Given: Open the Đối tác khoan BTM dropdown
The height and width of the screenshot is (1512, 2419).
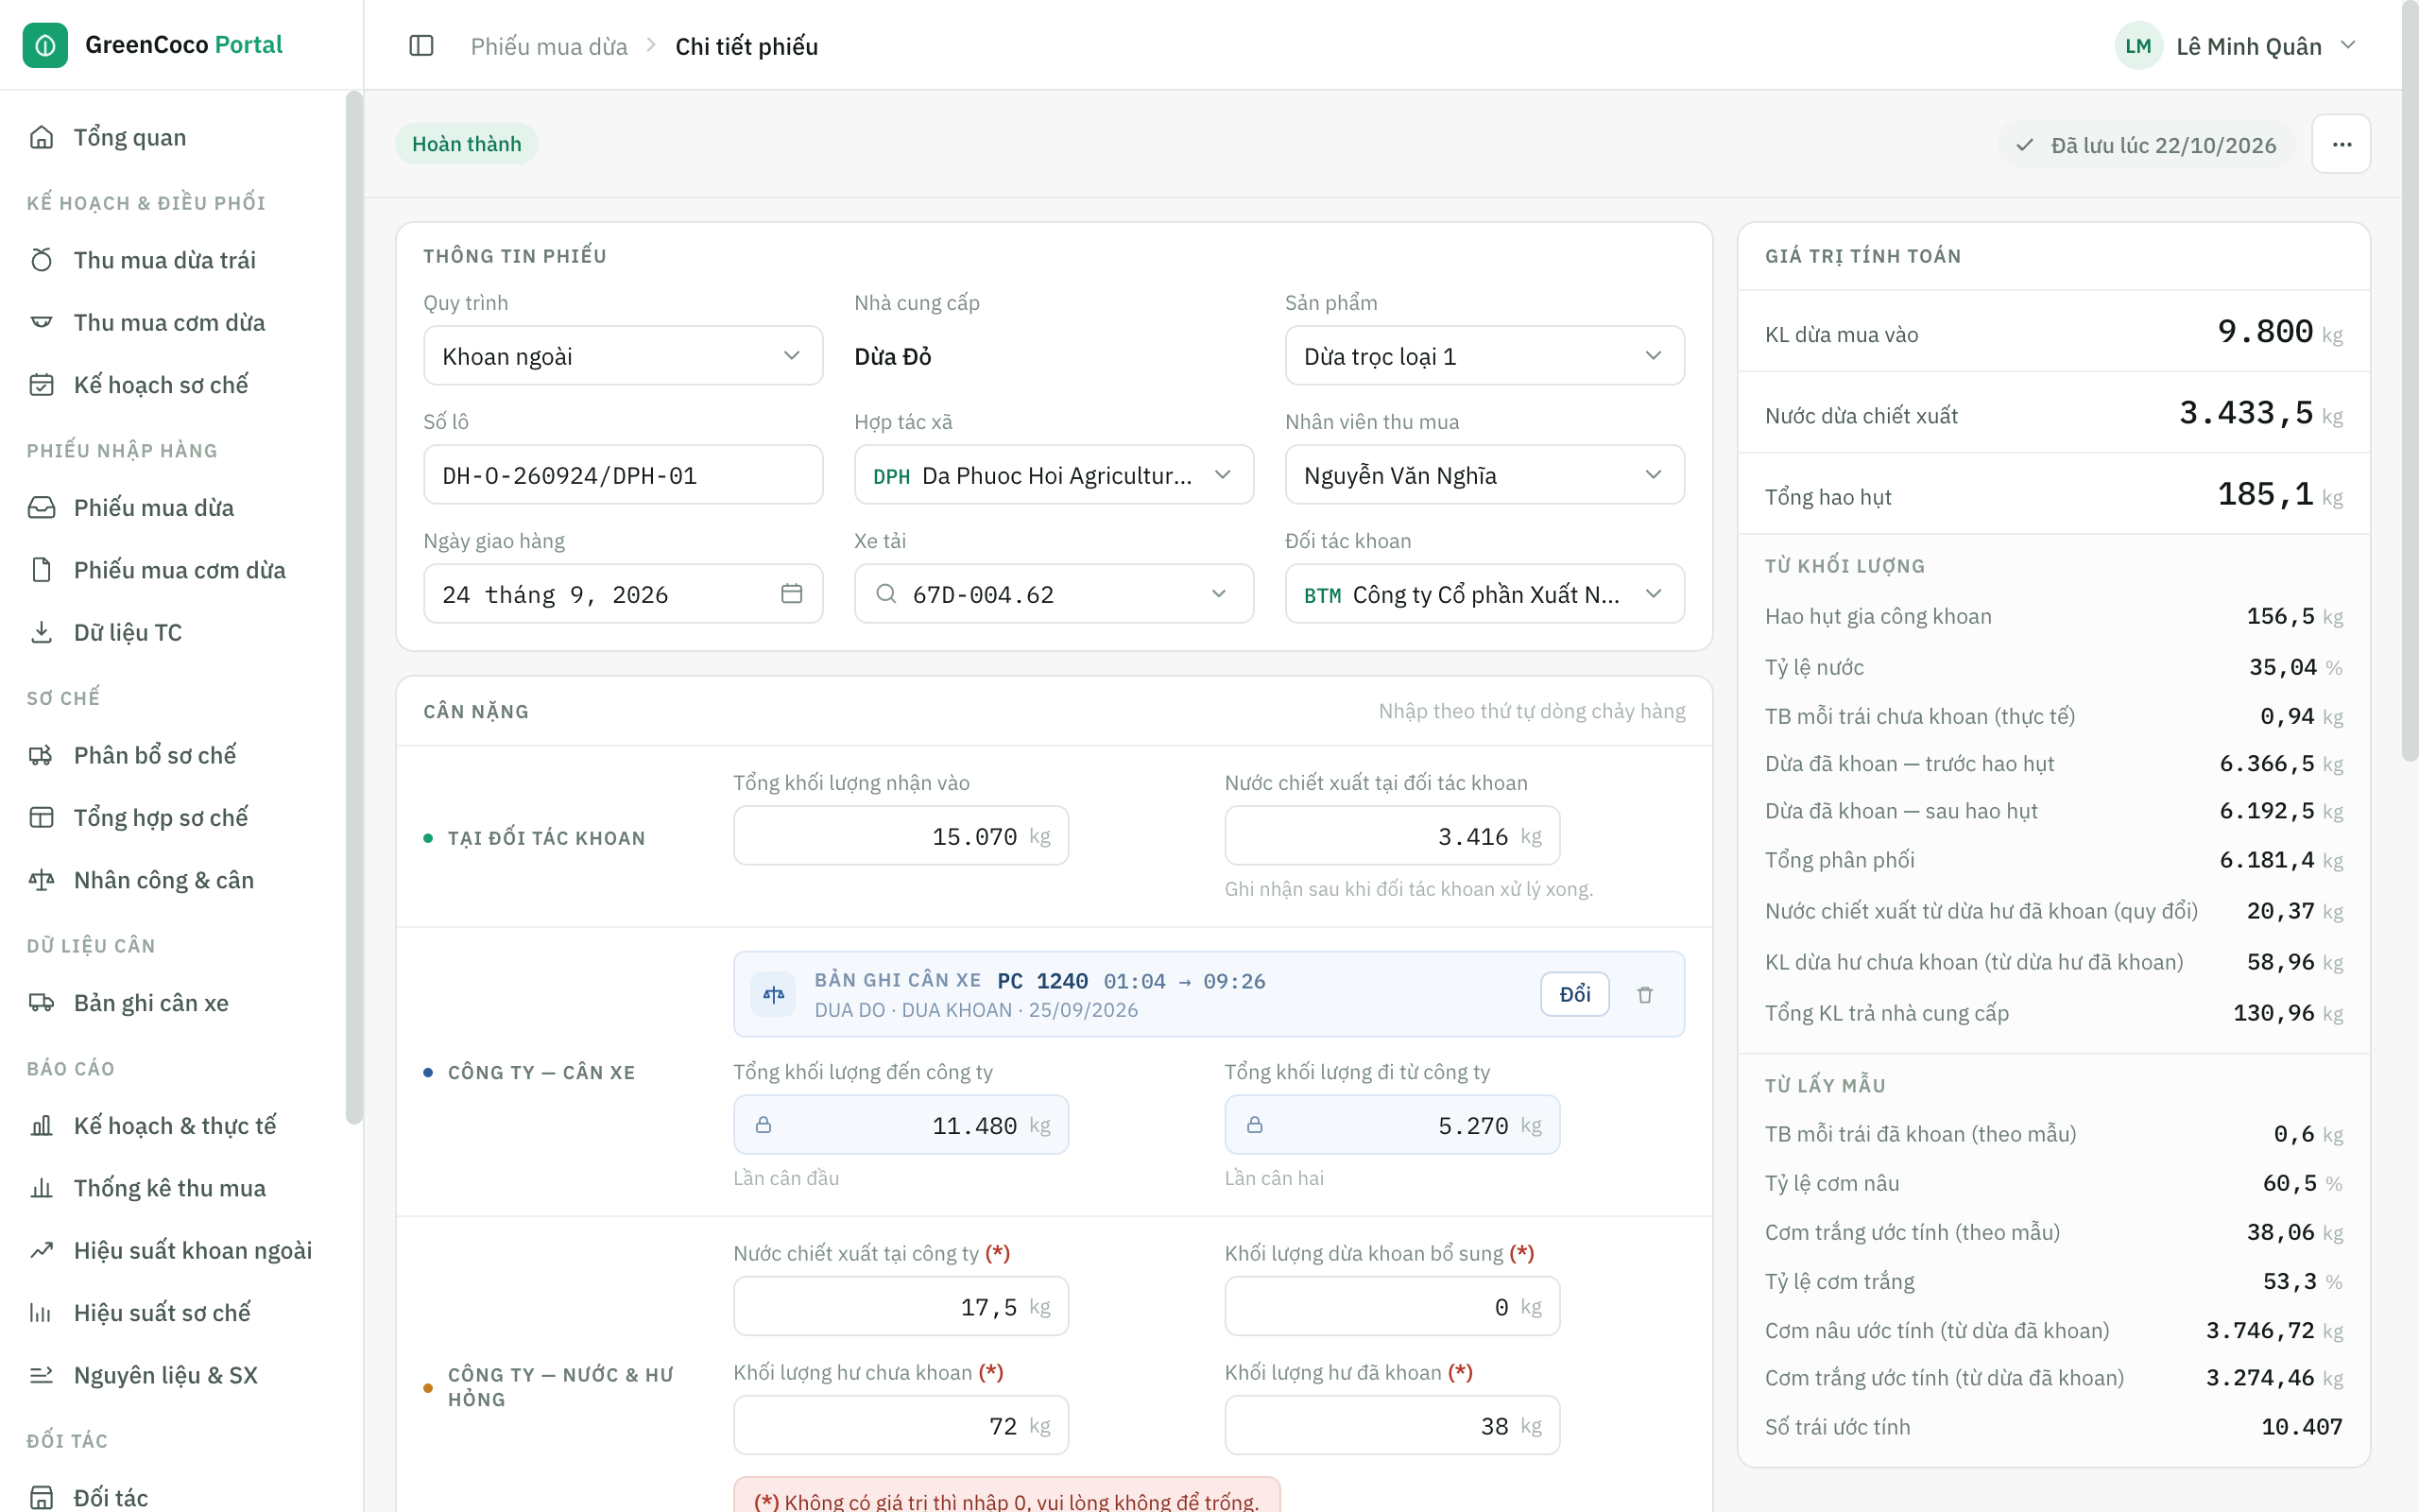Looking at the screenshot, I should click(x=1484, y=594).
